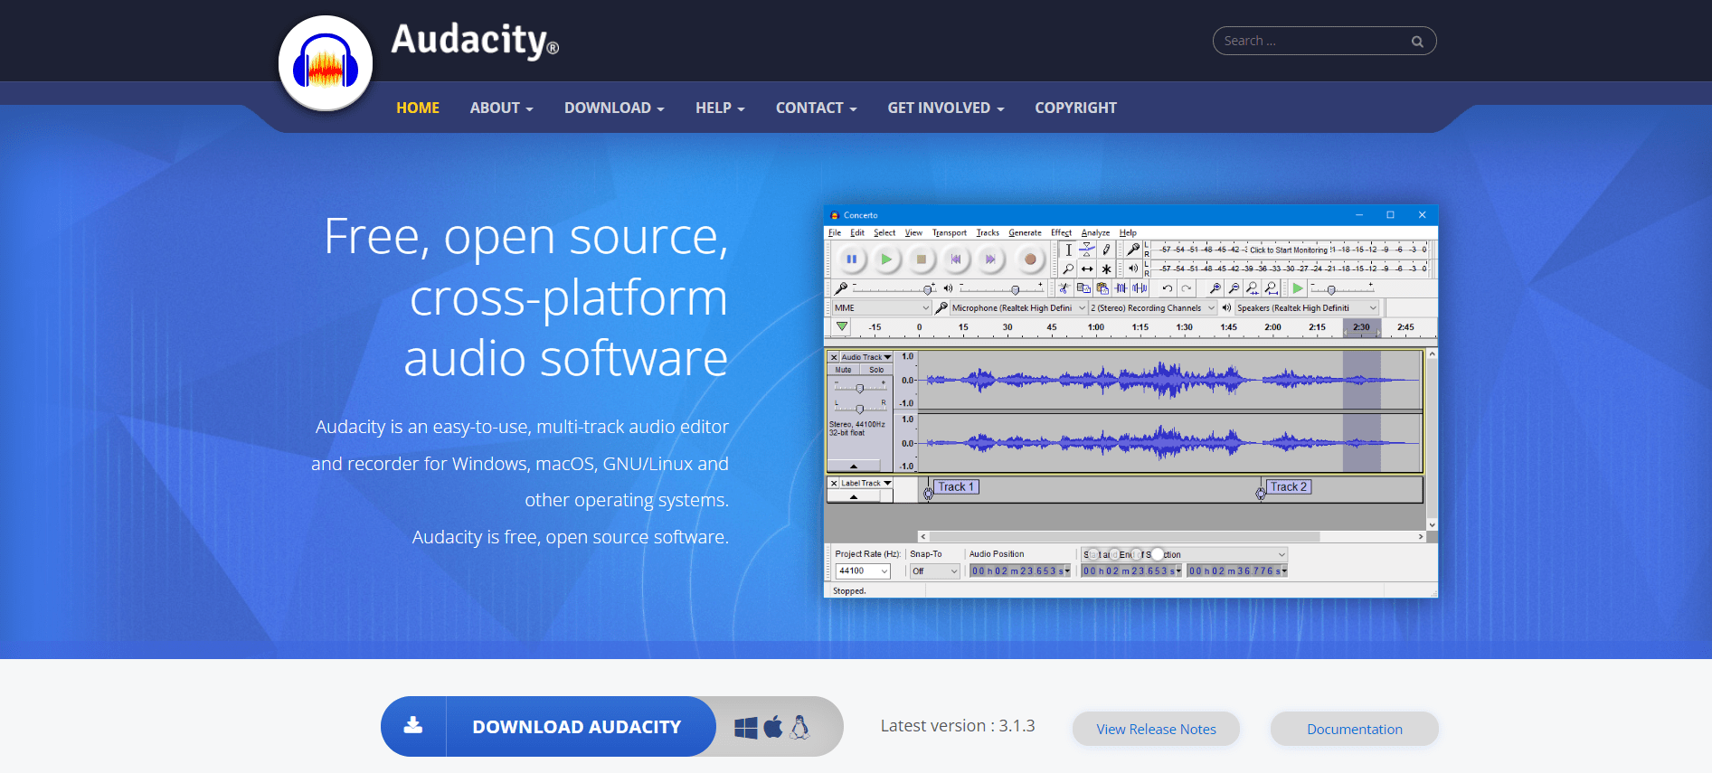Open the Analyze menu in the Audacity screenshot
The image size is (1712, 773).
coord(1095,233)
